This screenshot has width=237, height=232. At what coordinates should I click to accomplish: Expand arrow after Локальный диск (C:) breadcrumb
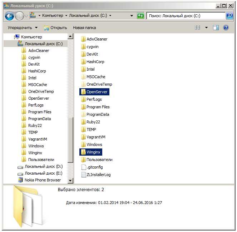point(110,15)
